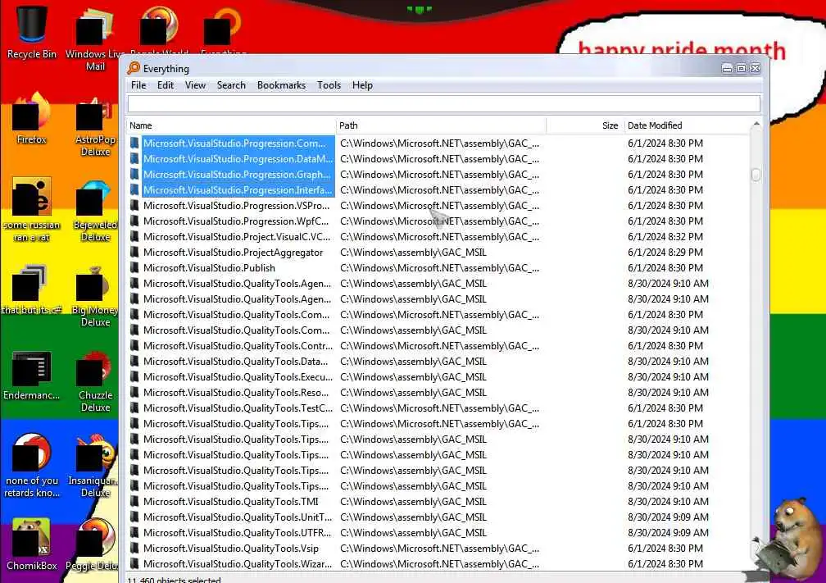This screenshot has height=583, width=826.
Task: Select Microsoft.VisualStudio.Progression.Com... file
Action: pos(234,143)
